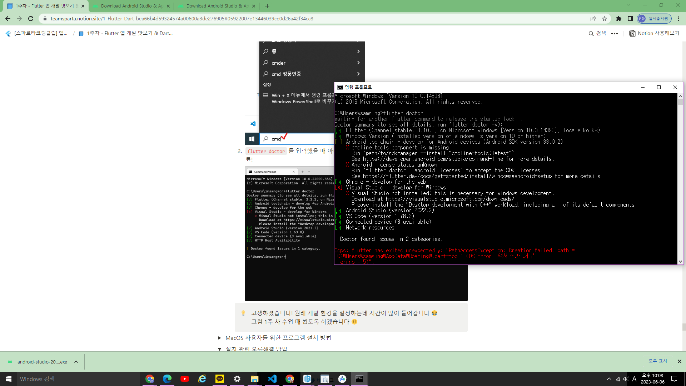Screen dimensions: 686x386
Task: Click the 'Android license status unknown.' line
Action: [x=392, y=165]
